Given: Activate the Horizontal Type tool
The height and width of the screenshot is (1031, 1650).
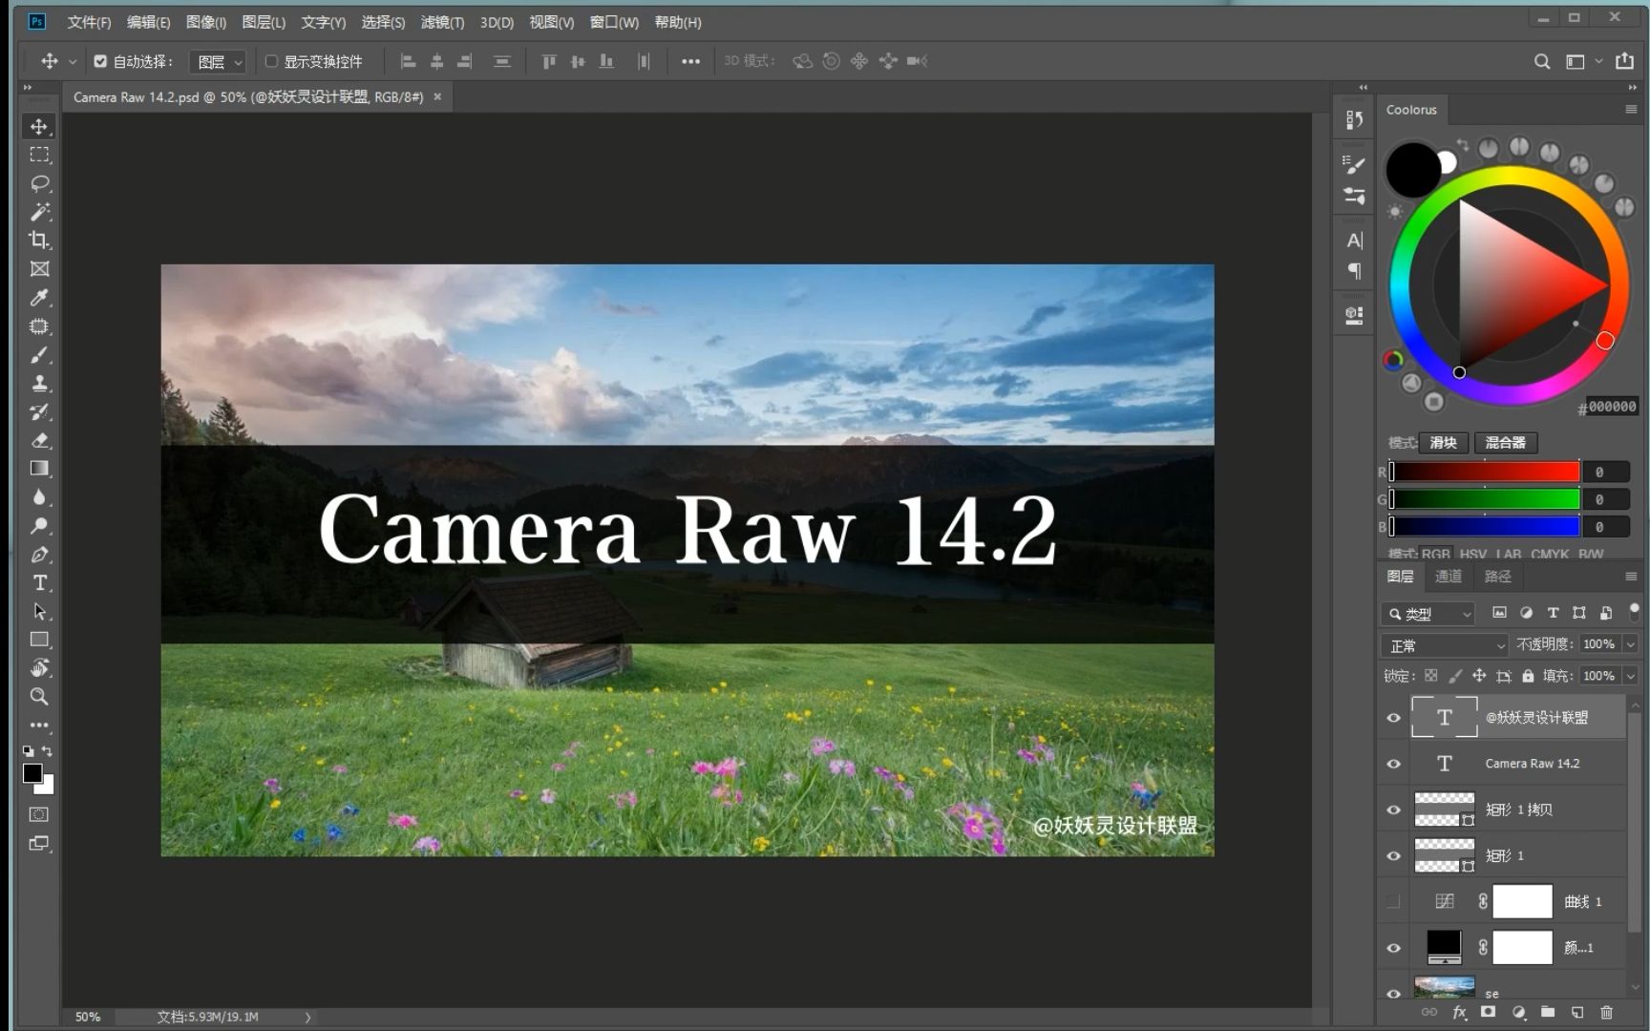Looking at the screenshot, I should click(x=39, y=583).
